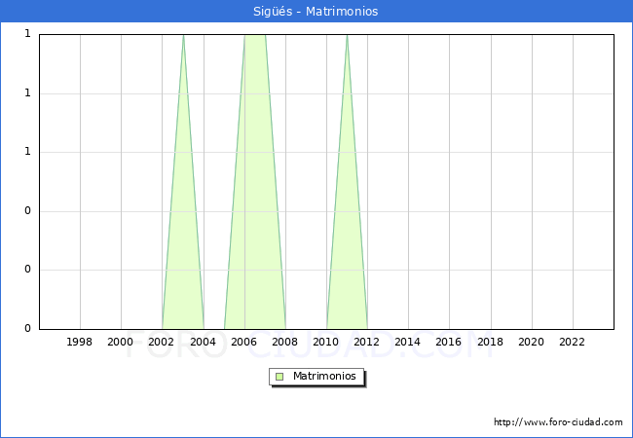
Task: Select the 2016 axis label
Action: [449, 343]
